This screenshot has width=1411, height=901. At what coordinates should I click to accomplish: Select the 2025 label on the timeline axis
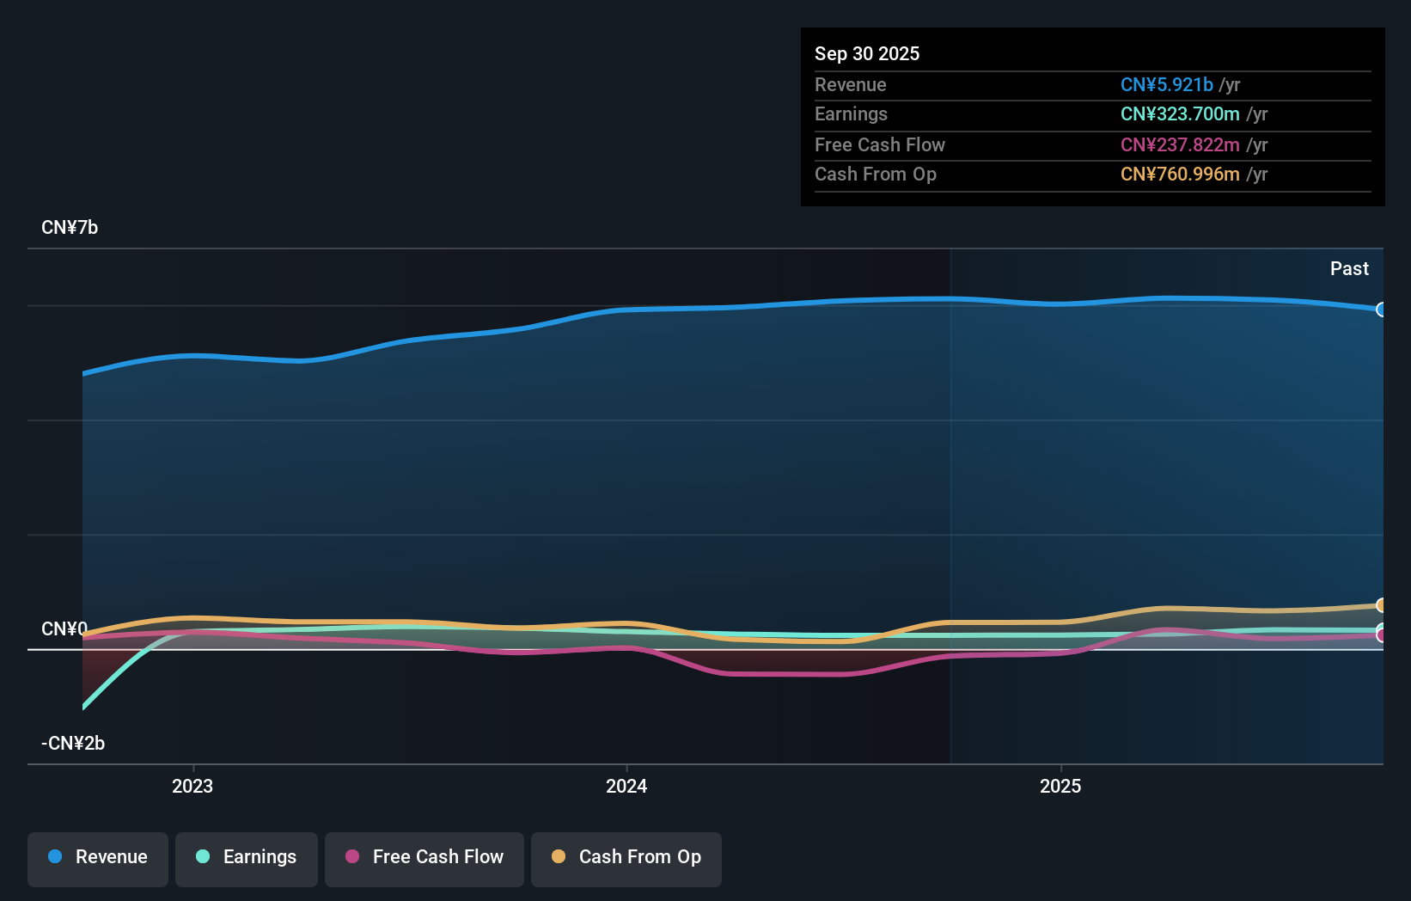(x=1060, y=786)
